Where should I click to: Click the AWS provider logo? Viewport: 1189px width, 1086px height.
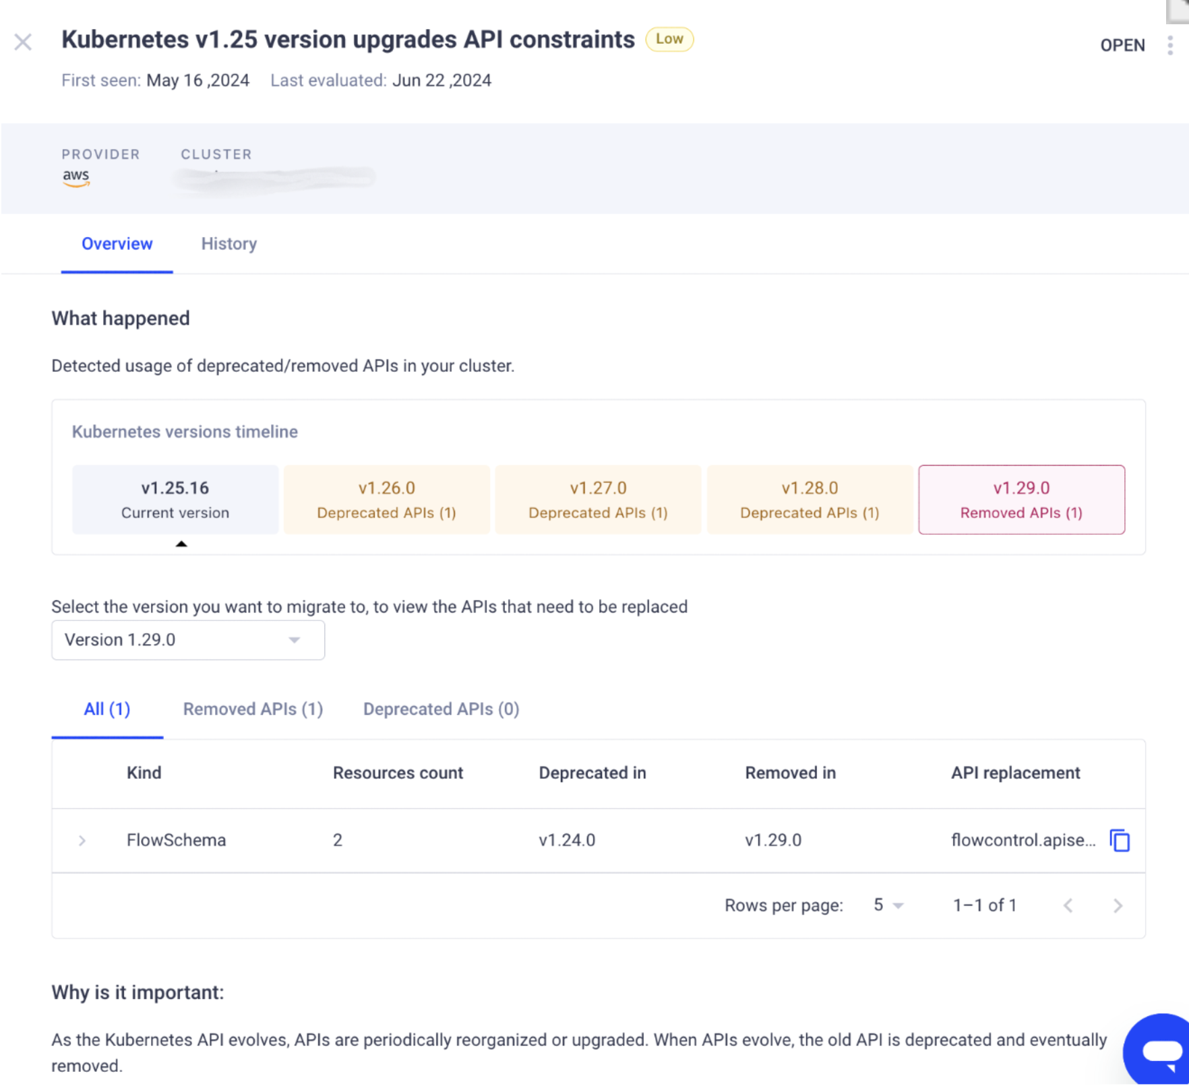coord(76,177)
